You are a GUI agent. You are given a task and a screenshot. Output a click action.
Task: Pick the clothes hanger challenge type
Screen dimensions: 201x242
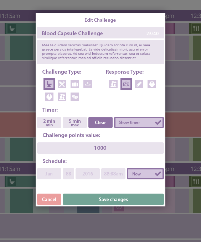click(x=88, y=84)
